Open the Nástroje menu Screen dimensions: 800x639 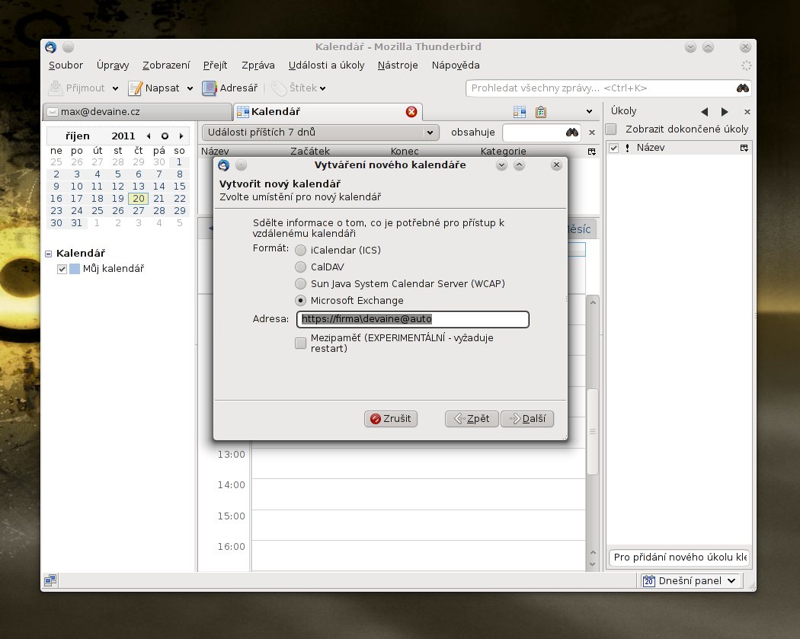[398, 65]
